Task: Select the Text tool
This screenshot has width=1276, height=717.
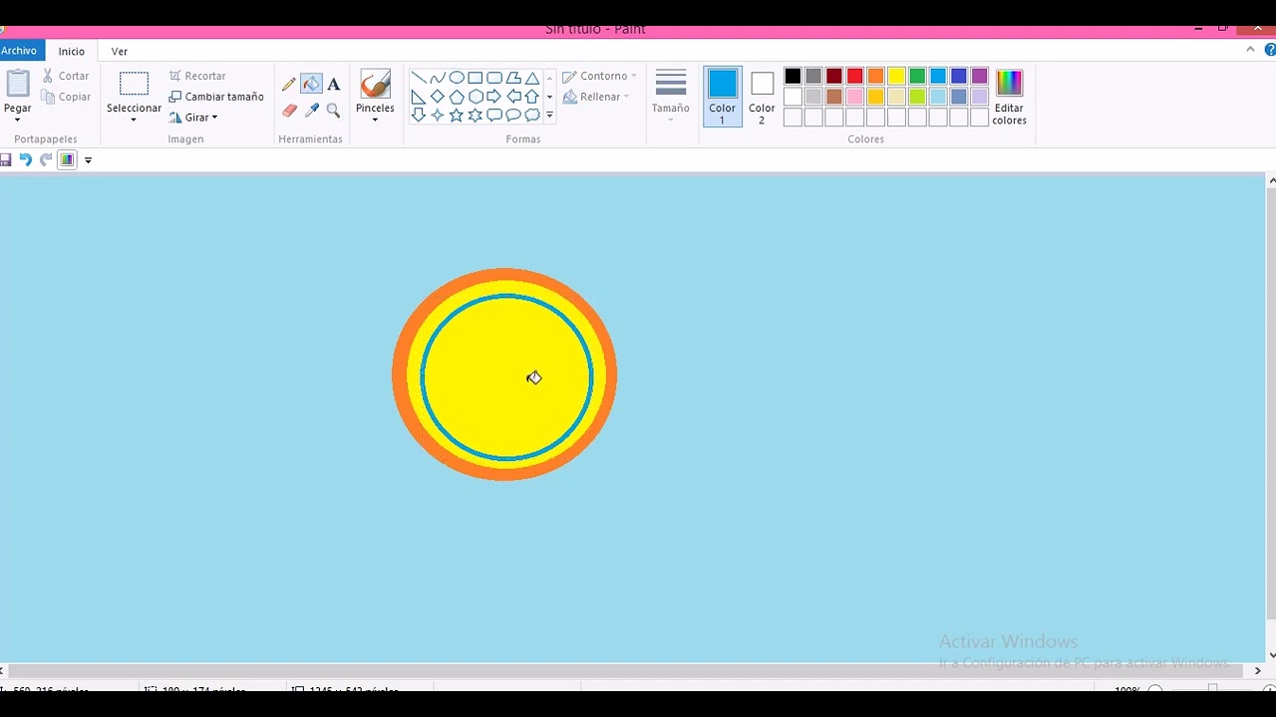Action: tap(333, 85)
